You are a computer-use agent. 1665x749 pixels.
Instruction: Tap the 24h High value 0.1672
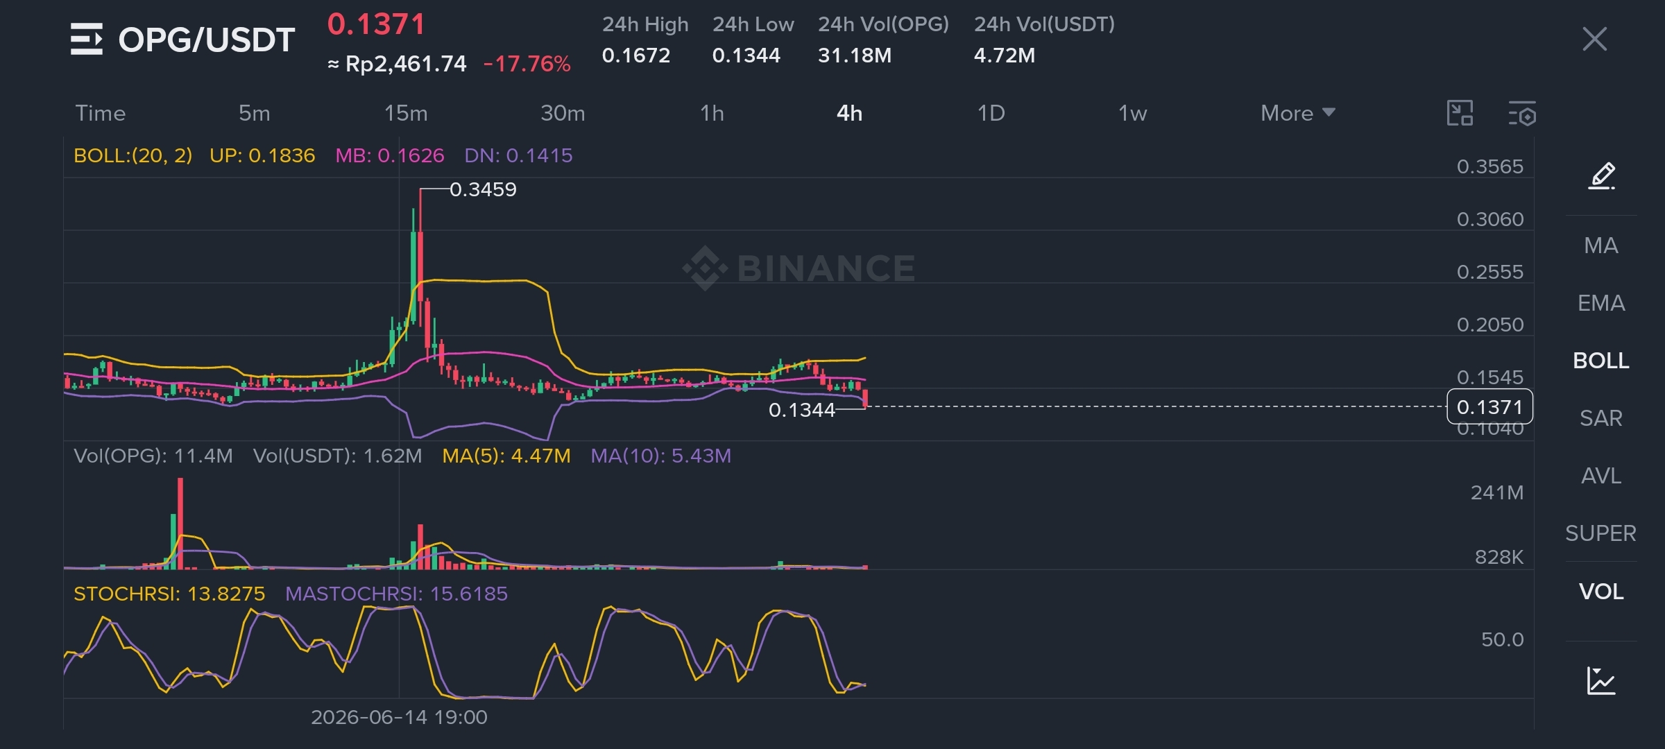pyautogui.click(x=636, y=55)
